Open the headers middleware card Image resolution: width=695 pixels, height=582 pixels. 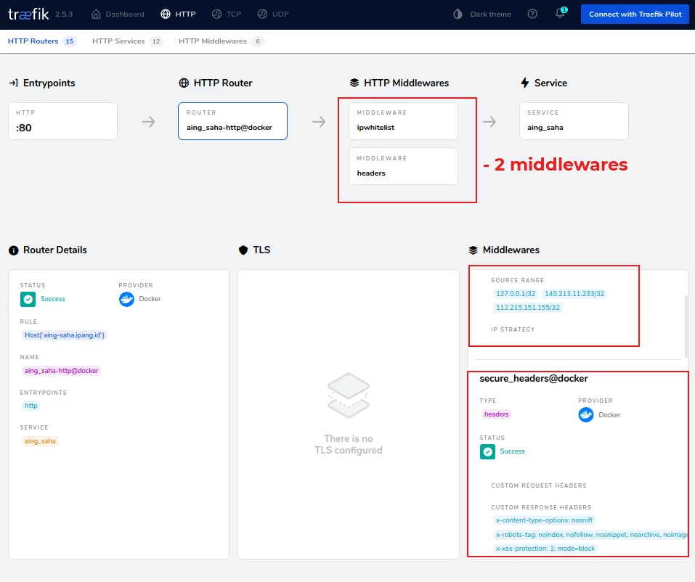click(403, 166)
